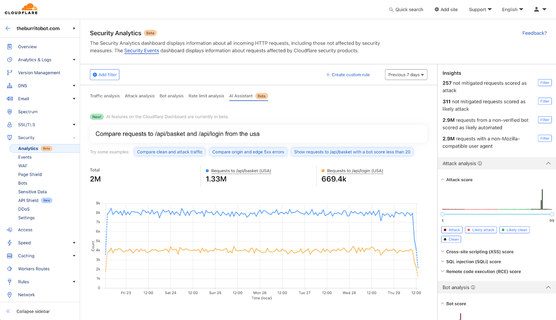Screen dimensions: 556x320
Task: Toggle Requests to /api/basket (USA) series
Action: 238,171
